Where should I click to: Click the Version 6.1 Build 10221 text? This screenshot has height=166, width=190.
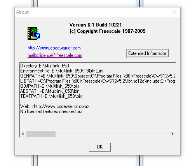click(x=96, y=25)
